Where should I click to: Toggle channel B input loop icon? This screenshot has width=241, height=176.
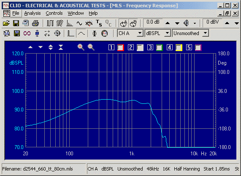pyautogui.click(x=133, y=24)
